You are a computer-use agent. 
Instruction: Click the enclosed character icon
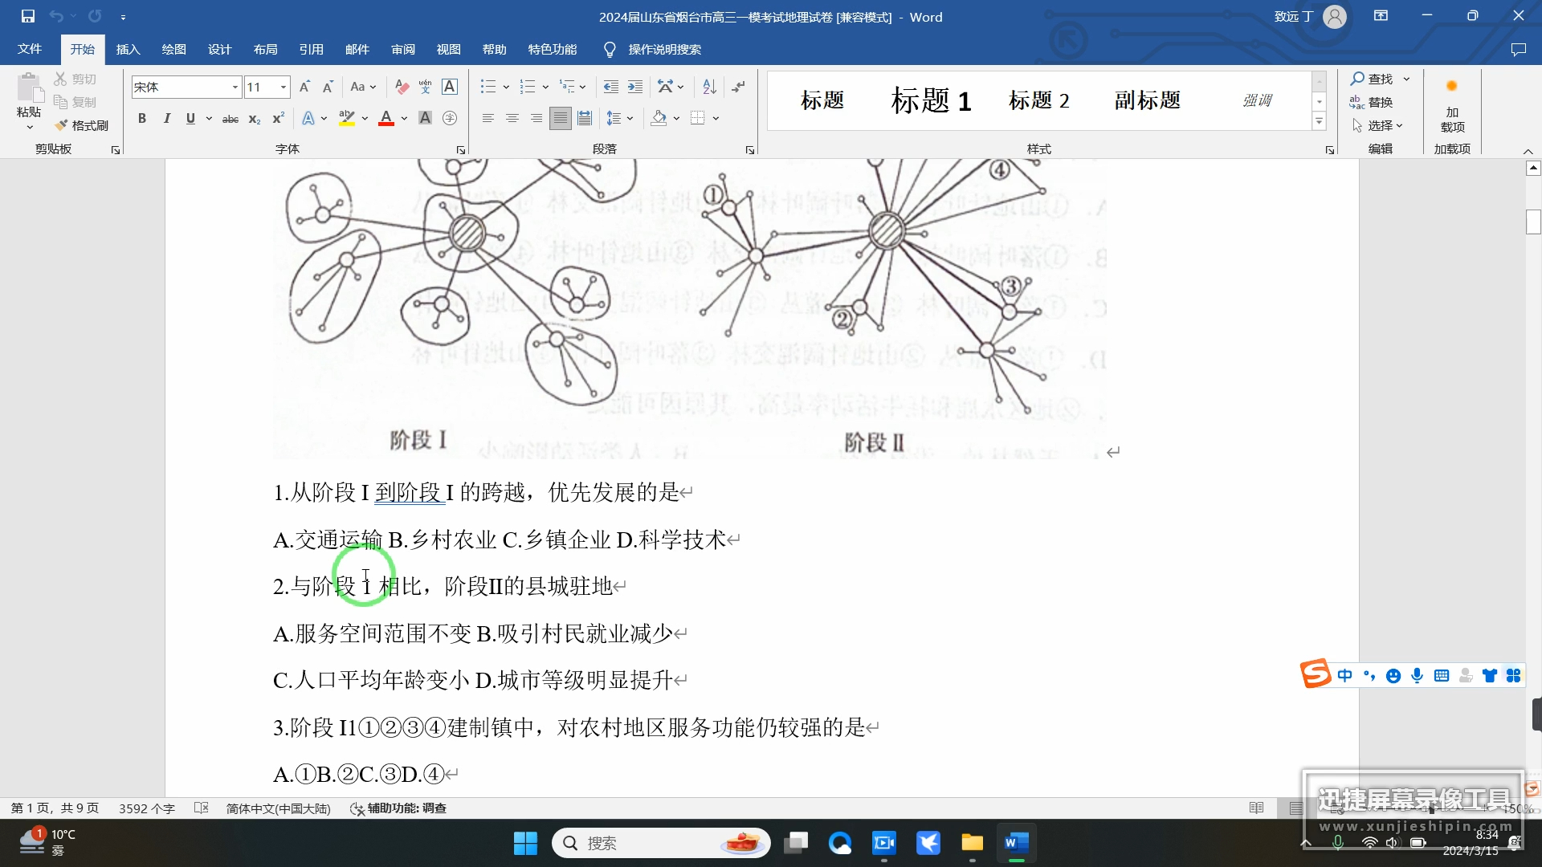tap(450, 119)
